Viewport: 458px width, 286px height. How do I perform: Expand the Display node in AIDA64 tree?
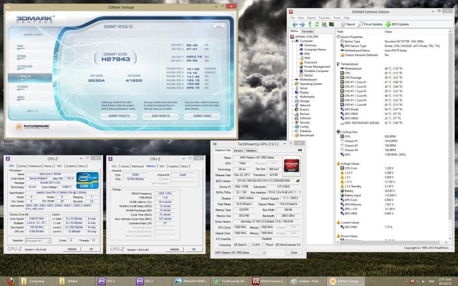pyautogui.click(x=293, y=93)
